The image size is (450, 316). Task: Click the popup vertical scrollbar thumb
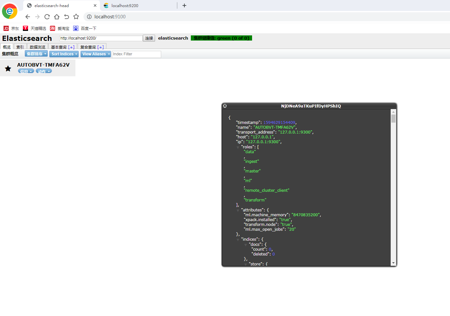393,118
